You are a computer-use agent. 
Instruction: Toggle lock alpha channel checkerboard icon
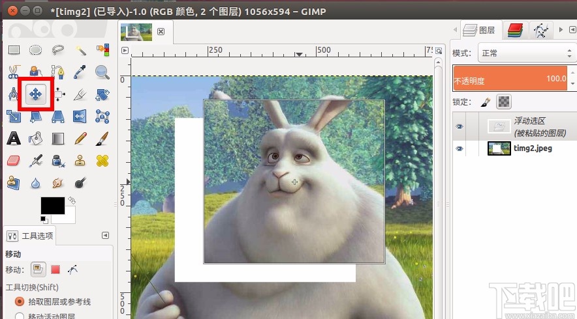tap(504, 102)
